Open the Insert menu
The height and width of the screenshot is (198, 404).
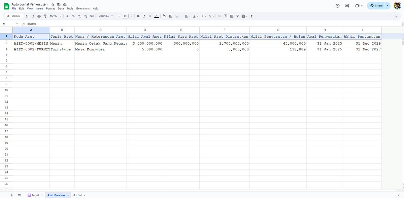pyautogui.click(x=39, y=8)
